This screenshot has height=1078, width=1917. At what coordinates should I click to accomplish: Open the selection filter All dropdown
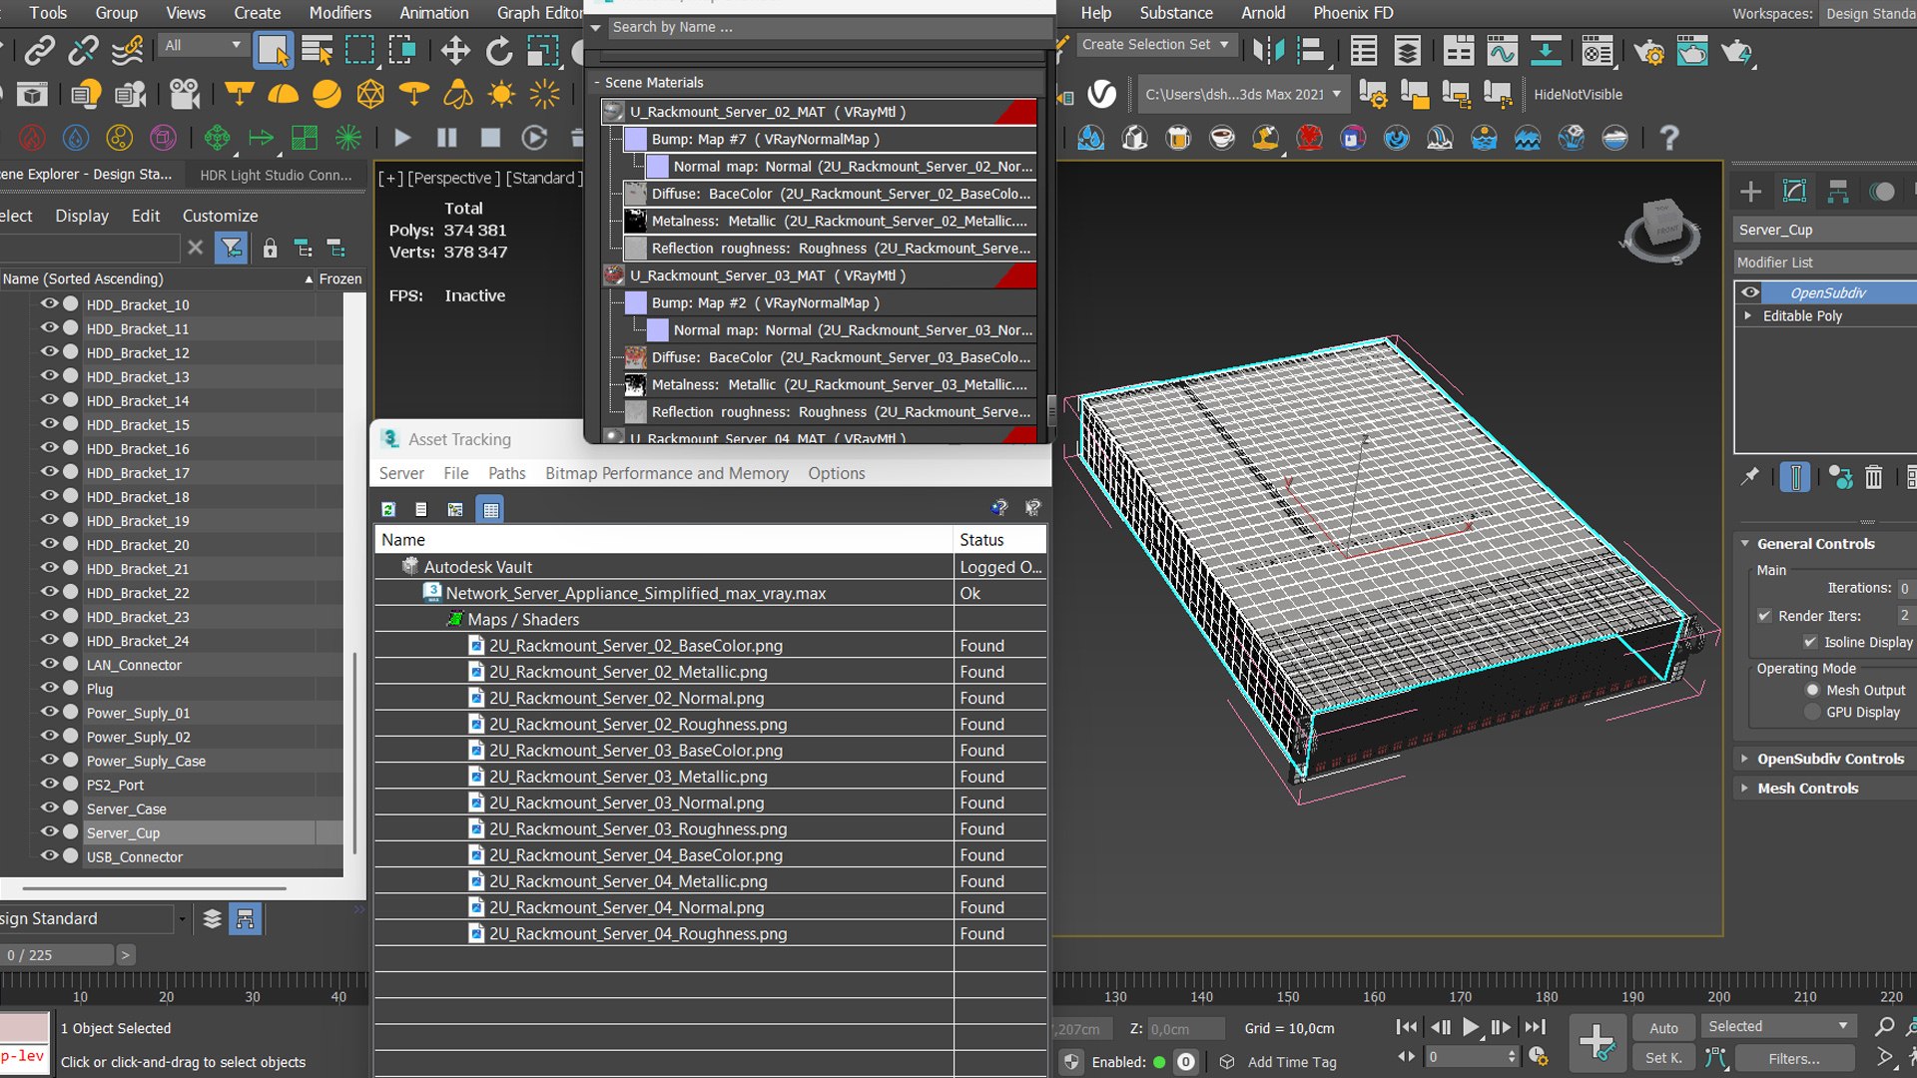click(x=203, y=45)
